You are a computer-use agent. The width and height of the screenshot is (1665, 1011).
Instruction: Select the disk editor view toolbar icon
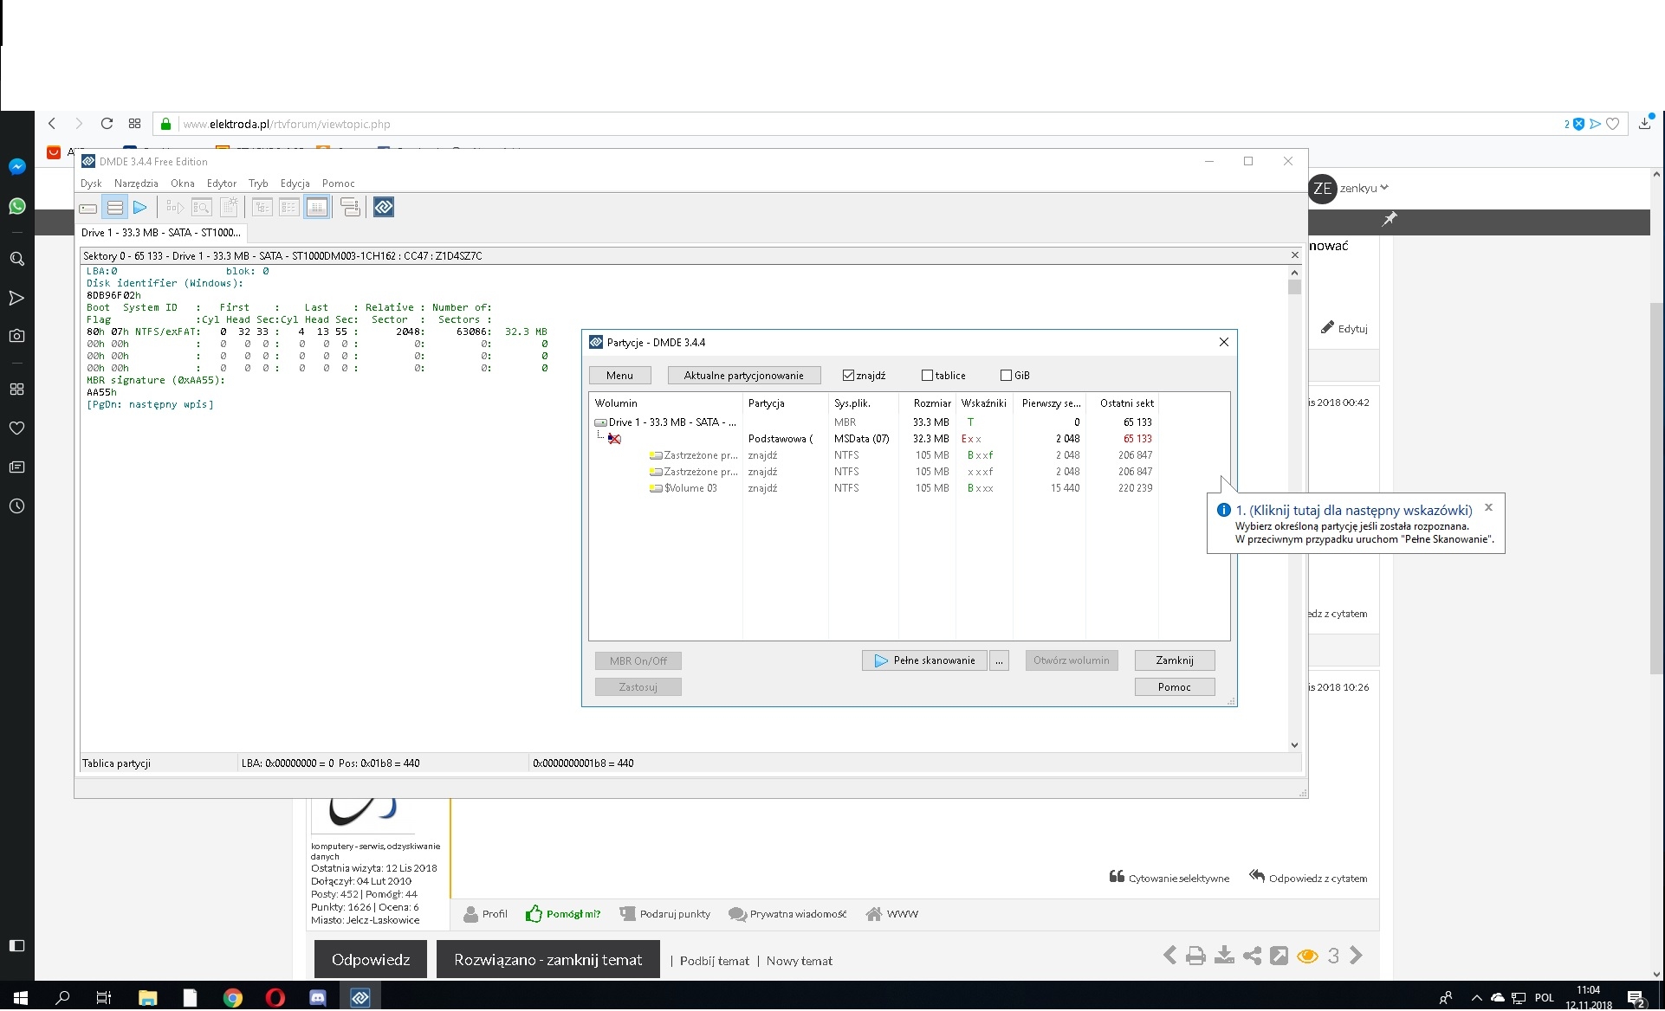[x=317, y=208]
